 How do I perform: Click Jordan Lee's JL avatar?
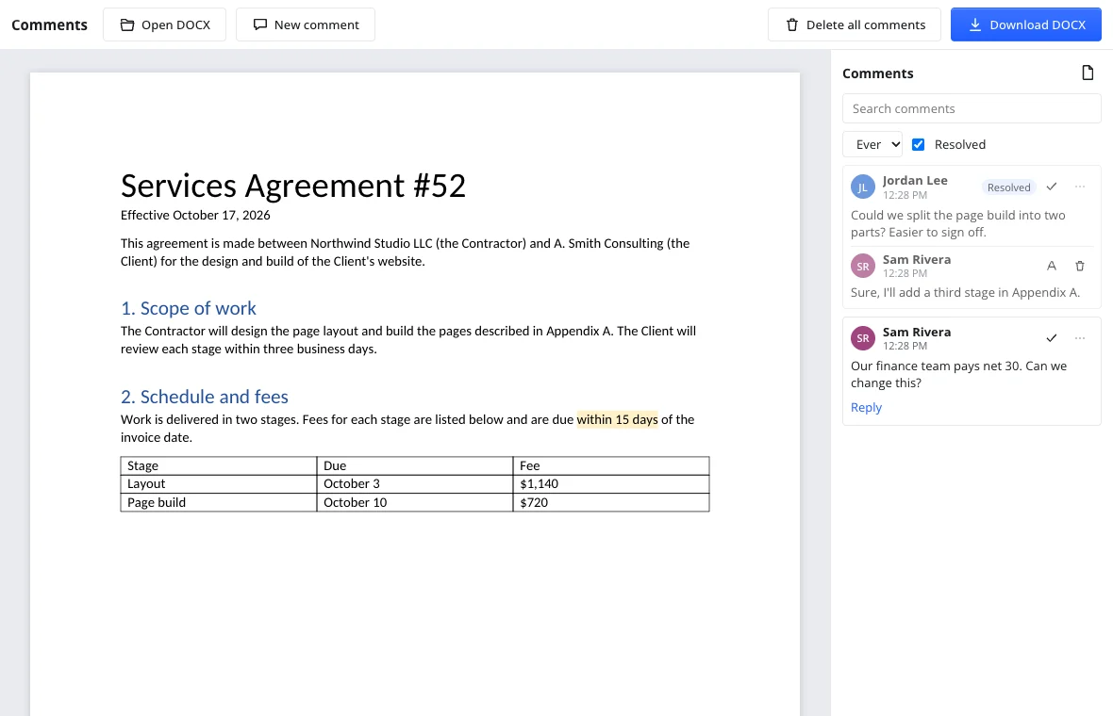pos(862,187)
